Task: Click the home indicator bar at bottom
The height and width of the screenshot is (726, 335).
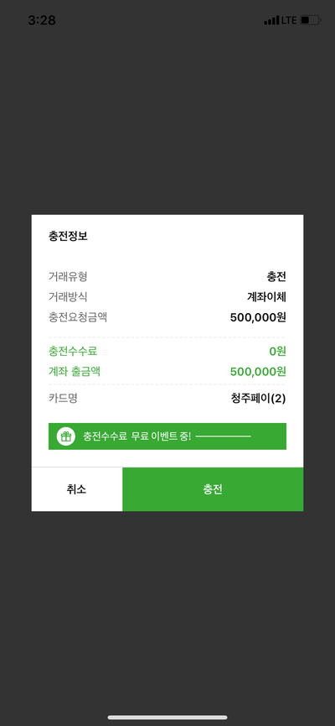Action: point(167,718)
